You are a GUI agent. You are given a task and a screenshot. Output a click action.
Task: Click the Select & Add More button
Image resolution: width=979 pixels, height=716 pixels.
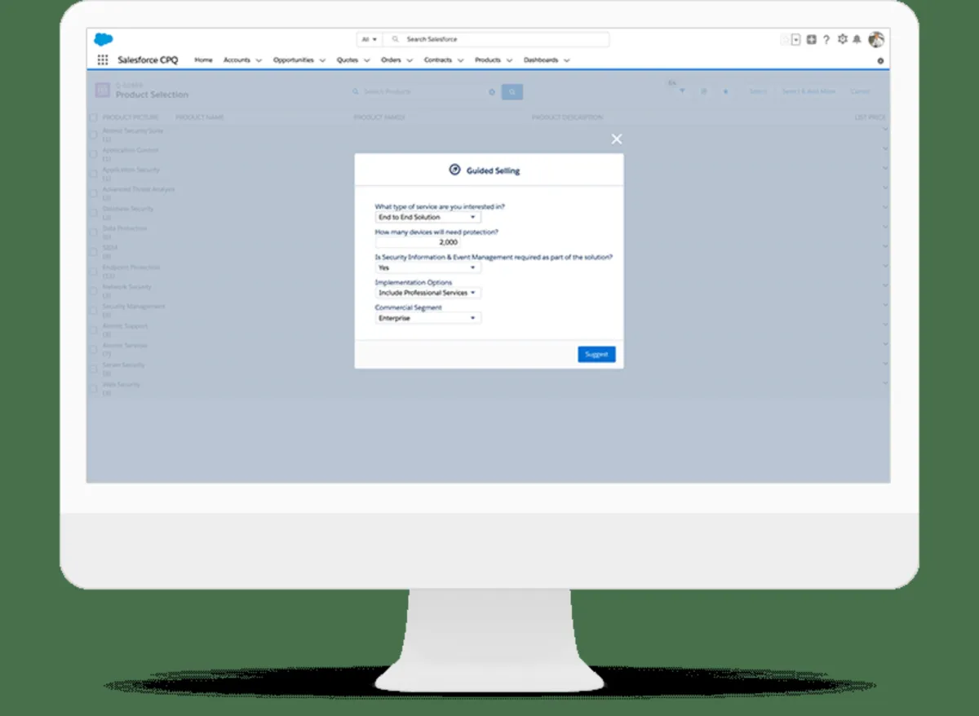[x=808, y=91]
